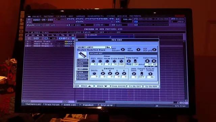Click the 97% Free status text
Screen dimensions: 216x122
[180, 106]
